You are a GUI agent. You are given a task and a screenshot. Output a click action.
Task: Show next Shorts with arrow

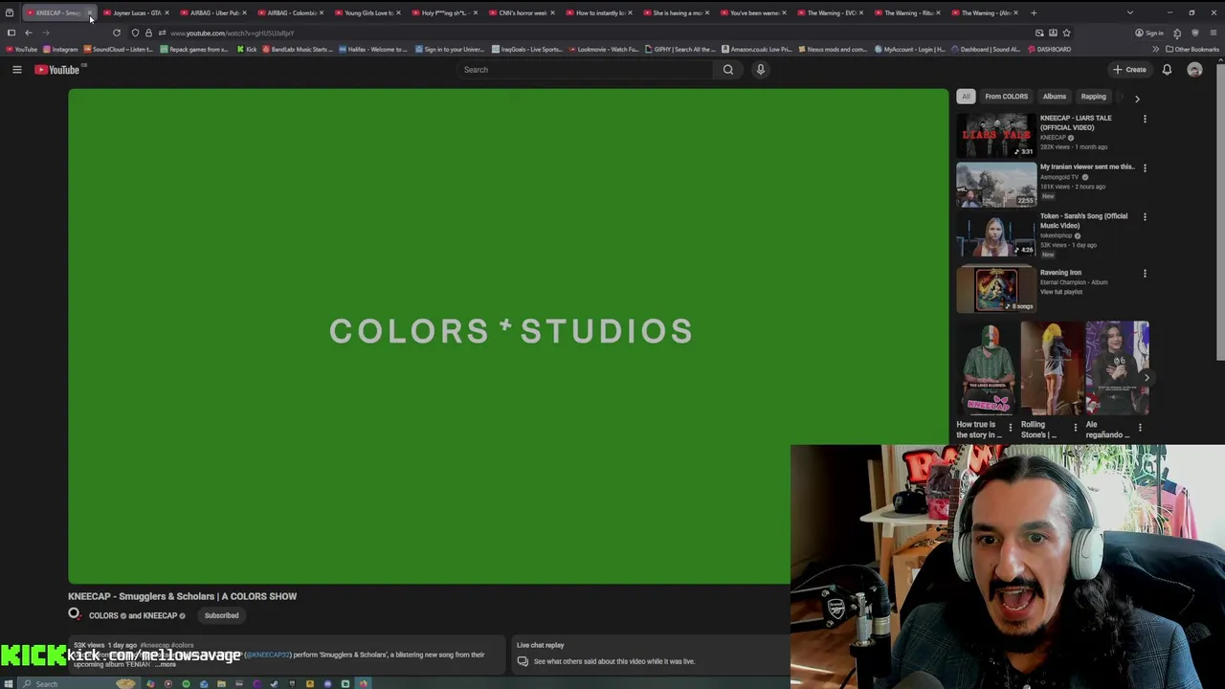click(1147, 378)
